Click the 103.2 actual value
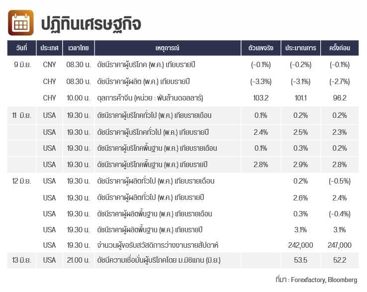Screen dimensions: 367x292 (x=261, y=97)
